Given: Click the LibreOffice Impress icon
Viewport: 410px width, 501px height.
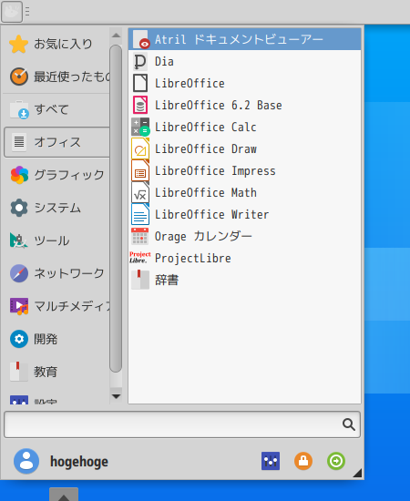Looking at the screenshot, I should click(x=140, y=170).
